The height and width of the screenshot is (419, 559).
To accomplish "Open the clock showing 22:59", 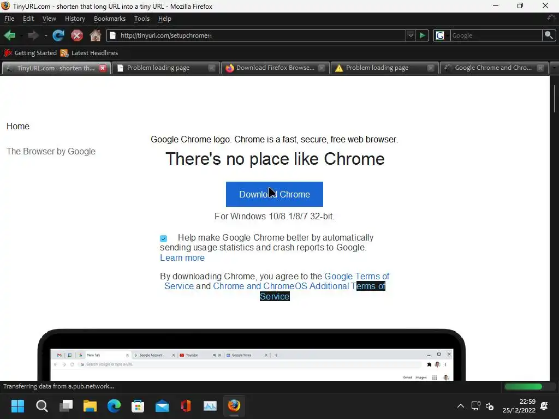I will [x=519, y=406].
